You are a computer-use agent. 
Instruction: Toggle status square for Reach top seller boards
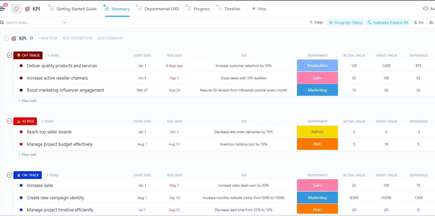point(21,132)
